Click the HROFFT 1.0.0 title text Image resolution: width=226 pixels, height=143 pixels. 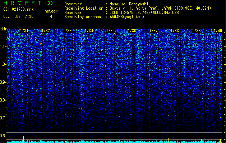(x=28, y=3)
